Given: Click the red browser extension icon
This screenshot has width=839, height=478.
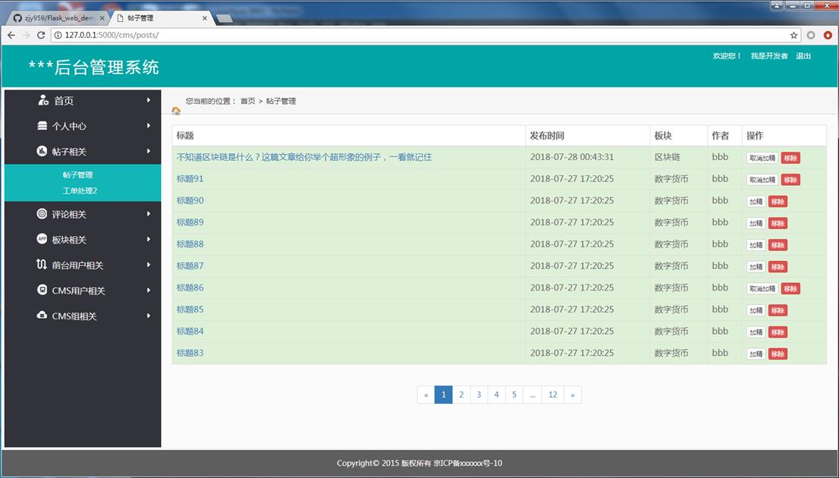Looking at the screenshot, I should coord(828,36).
